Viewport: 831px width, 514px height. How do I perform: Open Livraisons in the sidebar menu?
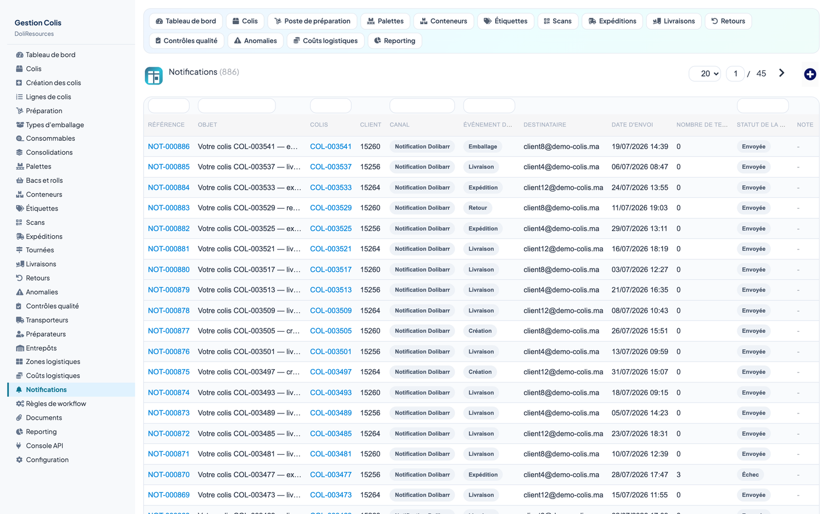click(x=41, y=264)
